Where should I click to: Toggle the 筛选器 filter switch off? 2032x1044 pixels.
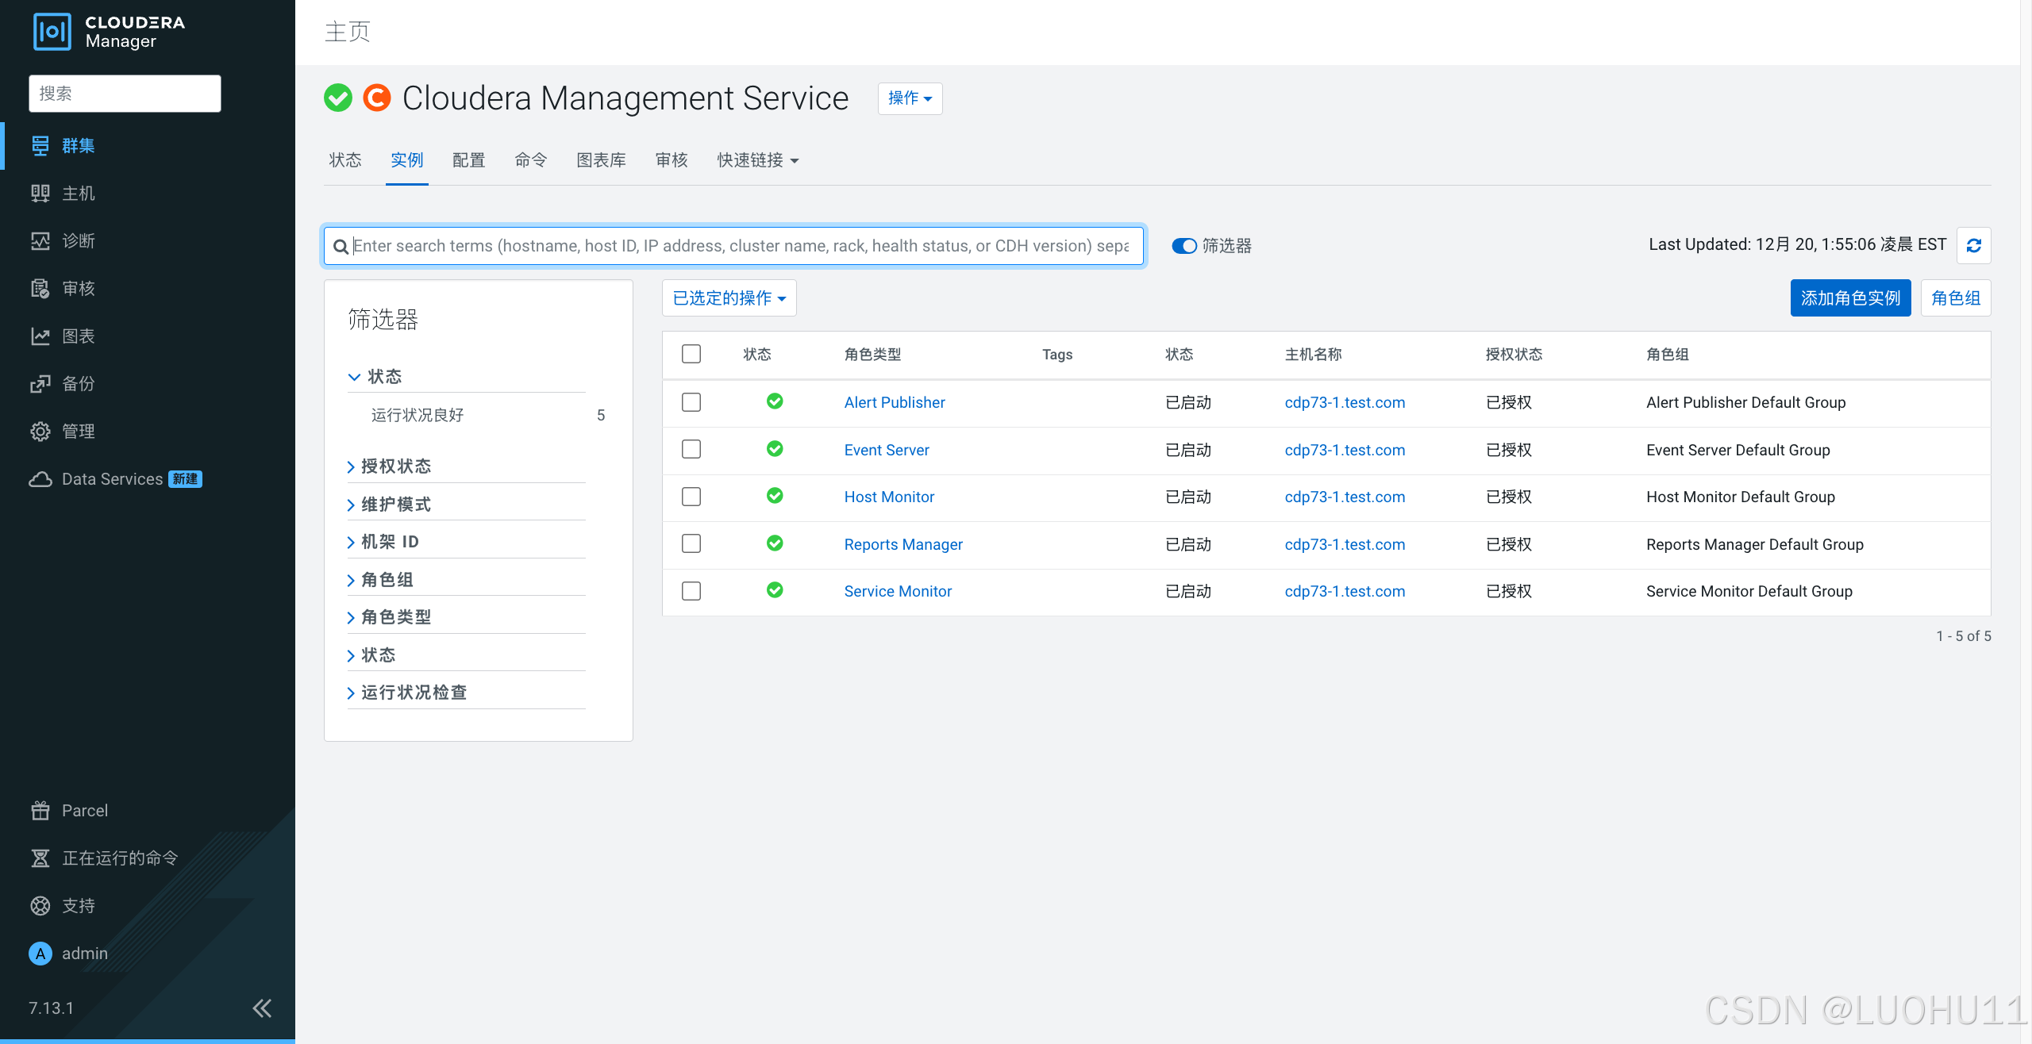pos(1183,246)
